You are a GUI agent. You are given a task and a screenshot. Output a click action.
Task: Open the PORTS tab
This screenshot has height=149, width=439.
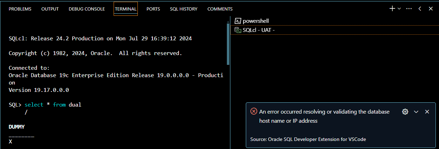(x=153, y=9)
